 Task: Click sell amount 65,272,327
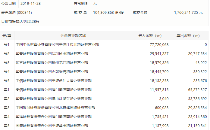tap(197, 90)
